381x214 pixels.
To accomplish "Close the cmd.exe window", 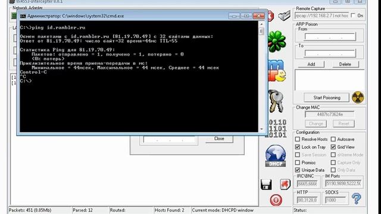I will pos(259,16).
